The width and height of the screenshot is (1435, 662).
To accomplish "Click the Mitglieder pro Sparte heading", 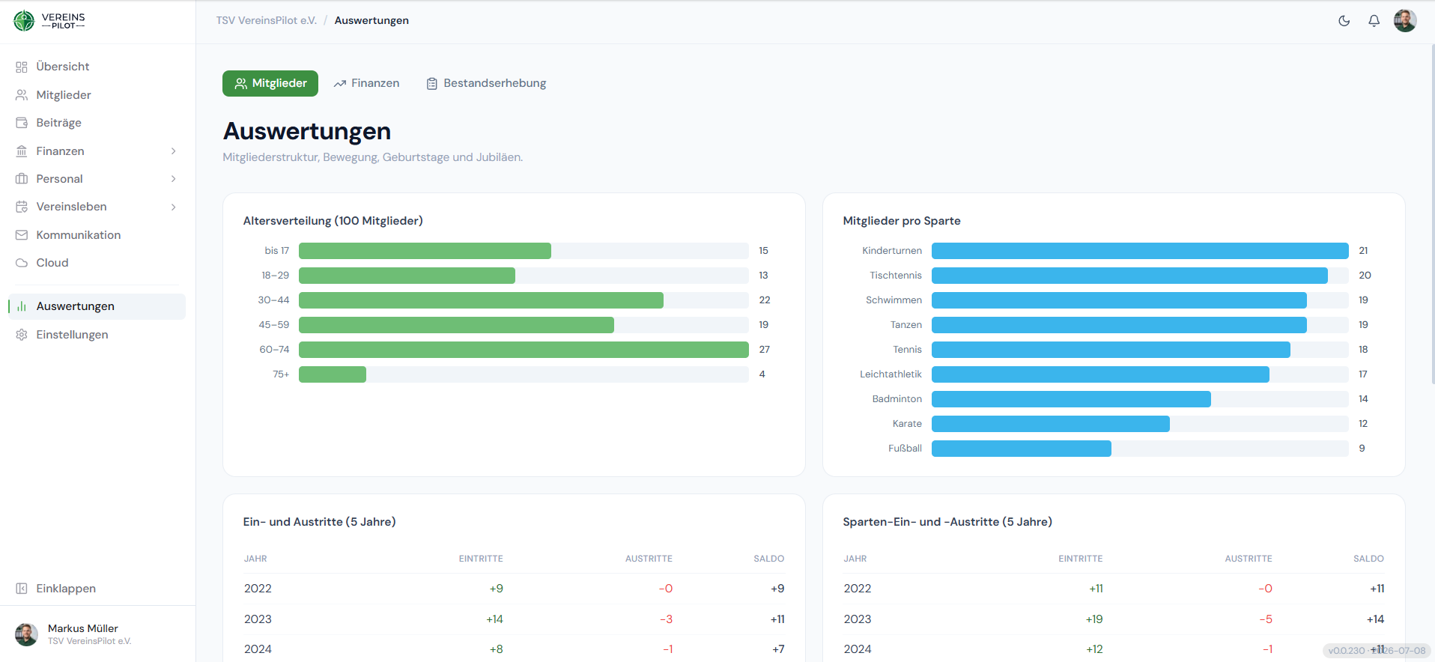I will pos(902,221).
